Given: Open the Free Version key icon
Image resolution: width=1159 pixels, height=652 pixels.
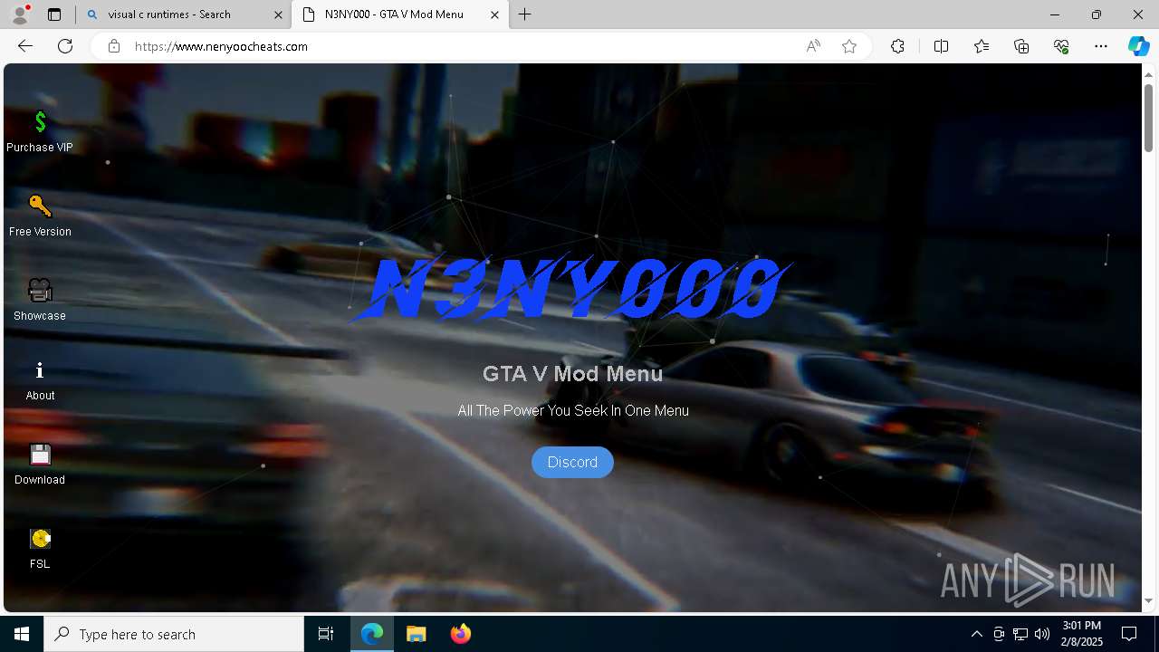Looking at the screenshot, I should point(40,206).
